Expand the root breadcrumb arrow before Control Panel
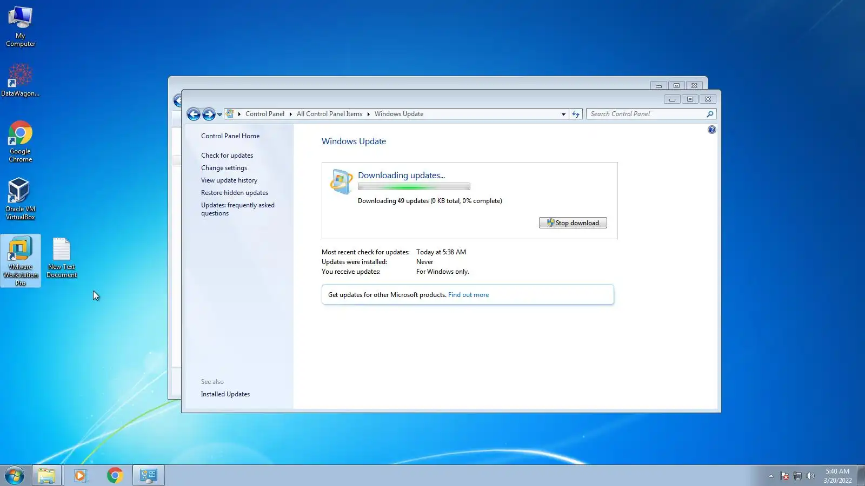This screenshot has width=865, height=486. pos(239,114)
